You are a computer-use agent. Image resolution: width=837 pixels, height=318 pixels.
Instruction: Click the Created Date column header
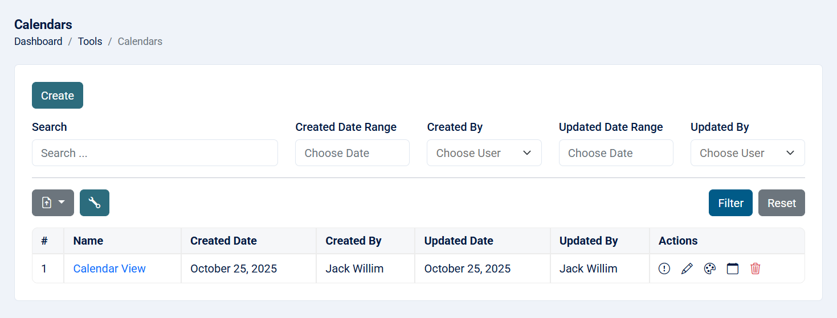(223, 241)
